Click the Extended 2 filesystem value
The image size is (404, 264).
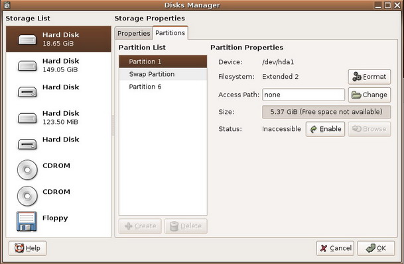(281, 77)
